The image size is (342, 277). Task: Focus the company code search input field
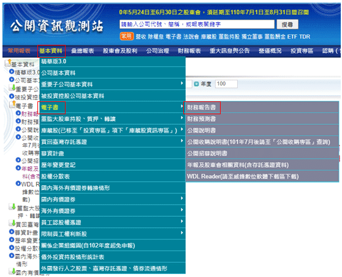tap(197, 25)
